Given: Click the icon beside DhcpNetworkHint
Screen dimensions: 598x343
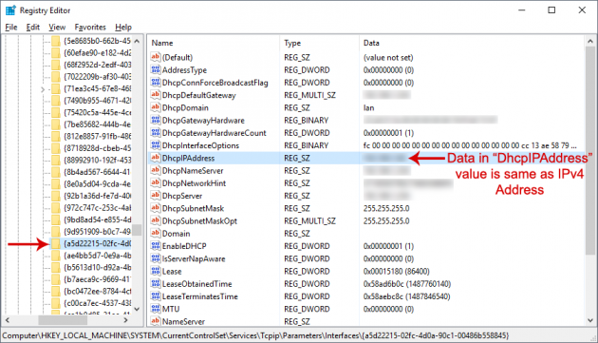Looking at the screenshot, I should pos(156,183).
